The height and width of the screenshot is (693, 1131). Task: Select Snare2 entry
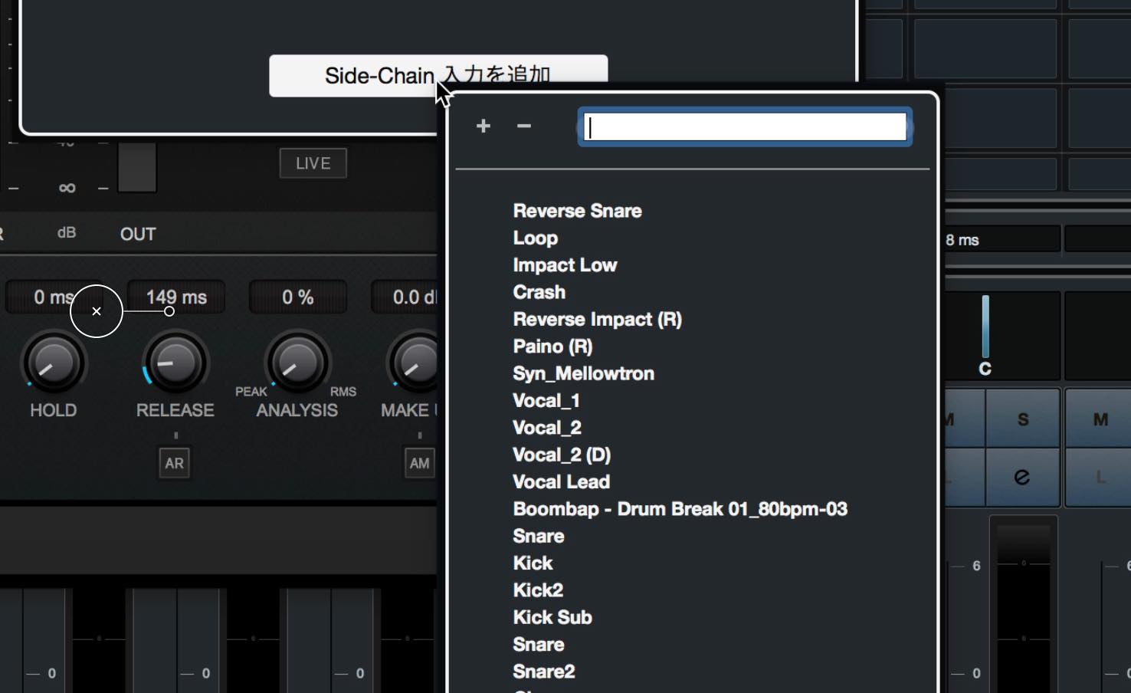click(543, 672)
